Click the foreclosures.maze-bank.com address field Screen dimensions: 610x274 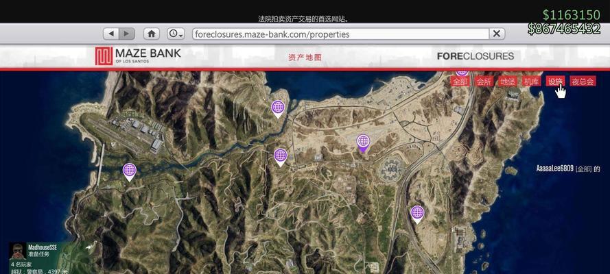coord(340,34)
